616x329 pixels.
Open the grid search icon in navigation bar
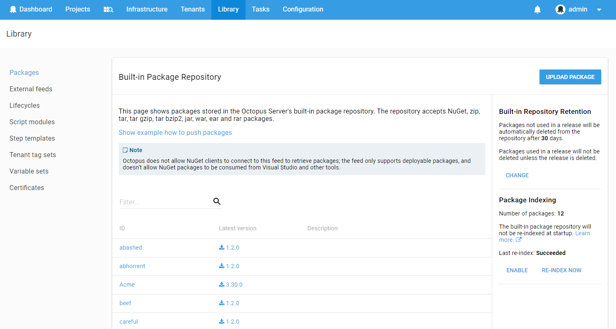click(108, 9)
